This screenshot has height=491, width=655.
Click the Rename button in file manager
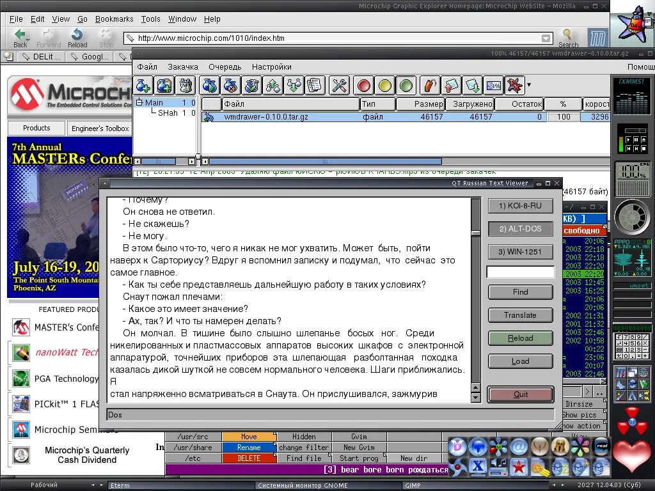click(x=249, y=447)
